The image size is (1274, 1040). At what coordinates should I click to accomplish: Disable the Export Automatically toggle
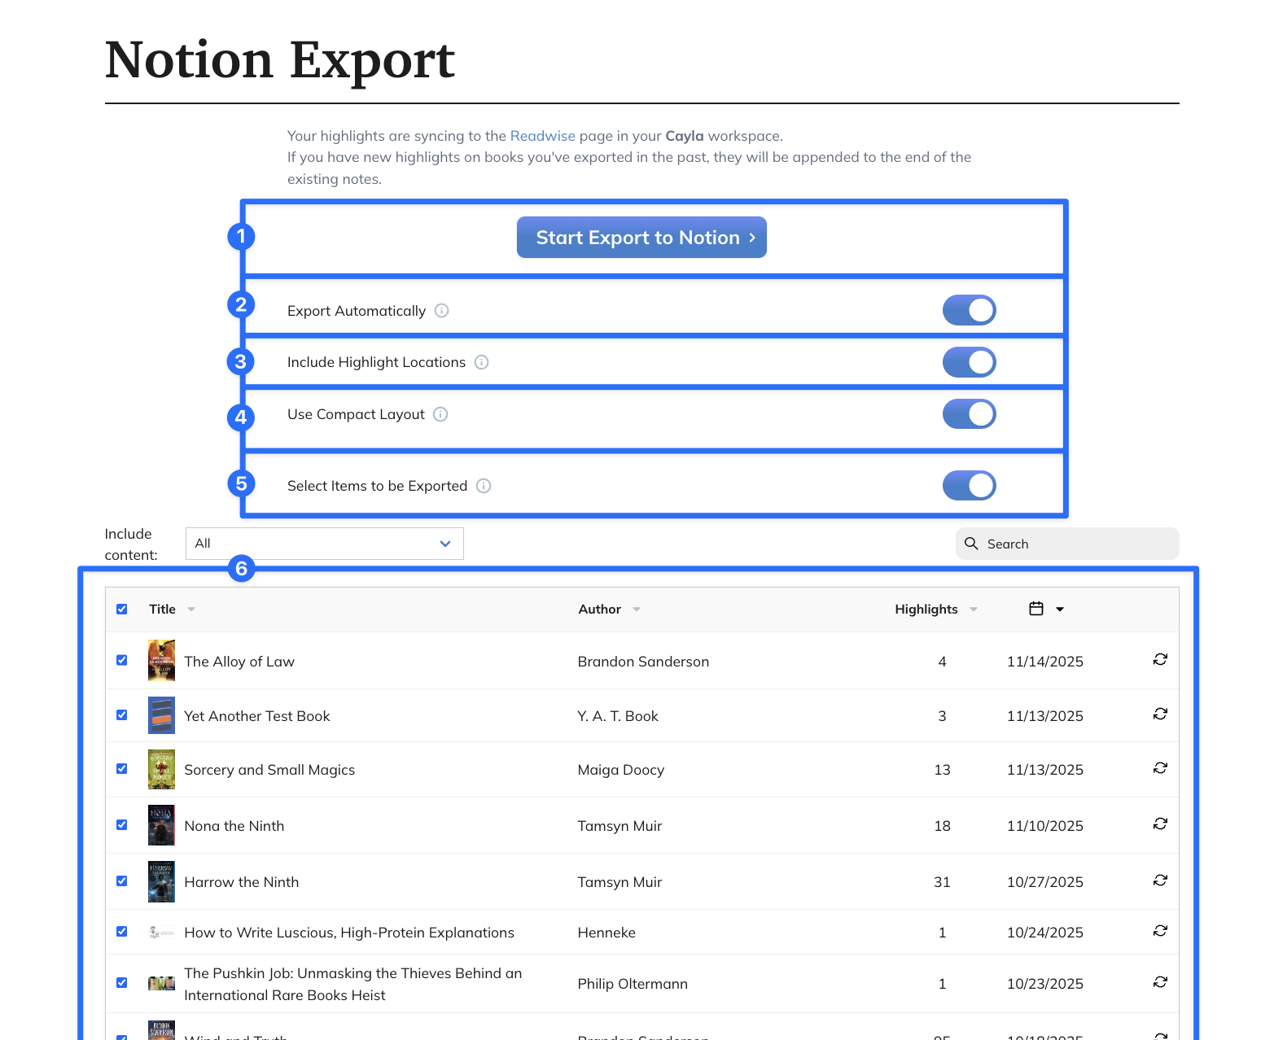969,310
